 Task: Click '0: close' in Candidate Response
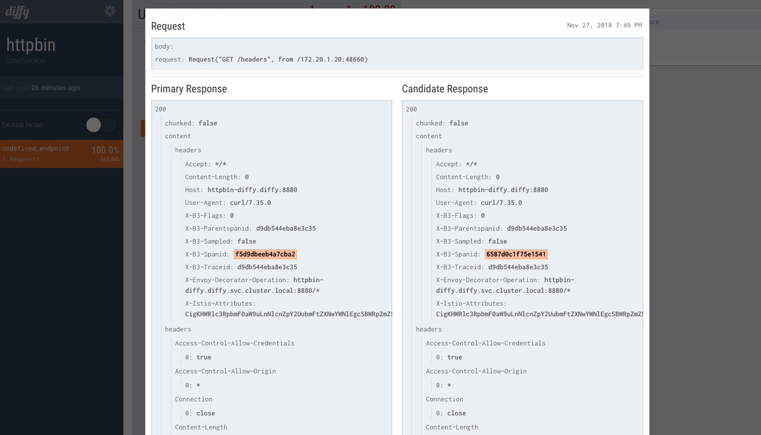tap(451, 413)
